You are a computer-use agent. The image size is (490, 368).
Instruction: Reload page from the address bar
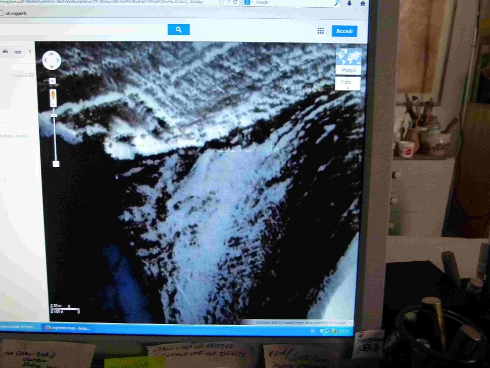(236, 3)
